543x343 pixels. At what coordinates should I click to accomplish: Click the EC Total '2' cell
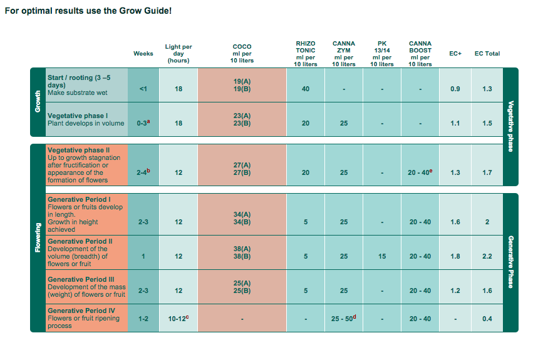coord(487,214)
